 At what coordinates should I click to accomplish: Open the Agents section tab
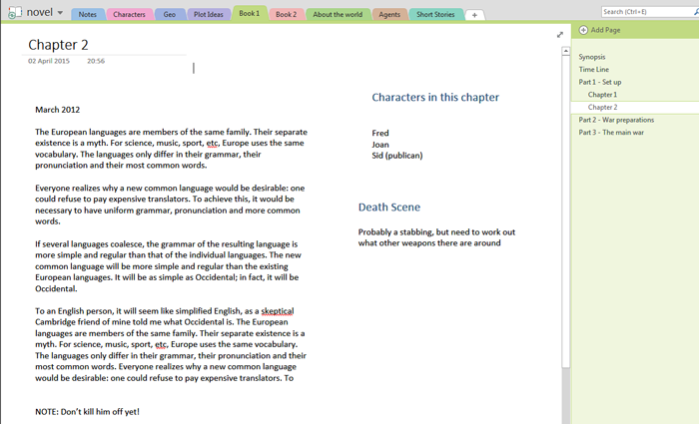point(389,14)
